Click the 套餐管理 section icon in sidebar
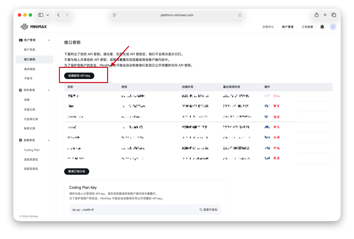This screenshot has width=354, height=239. click(20, 140)
